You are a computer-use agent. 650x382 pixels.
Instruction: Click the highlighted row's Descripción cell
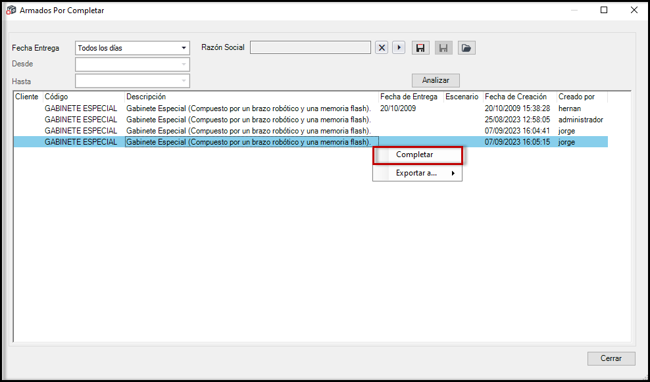251,142
